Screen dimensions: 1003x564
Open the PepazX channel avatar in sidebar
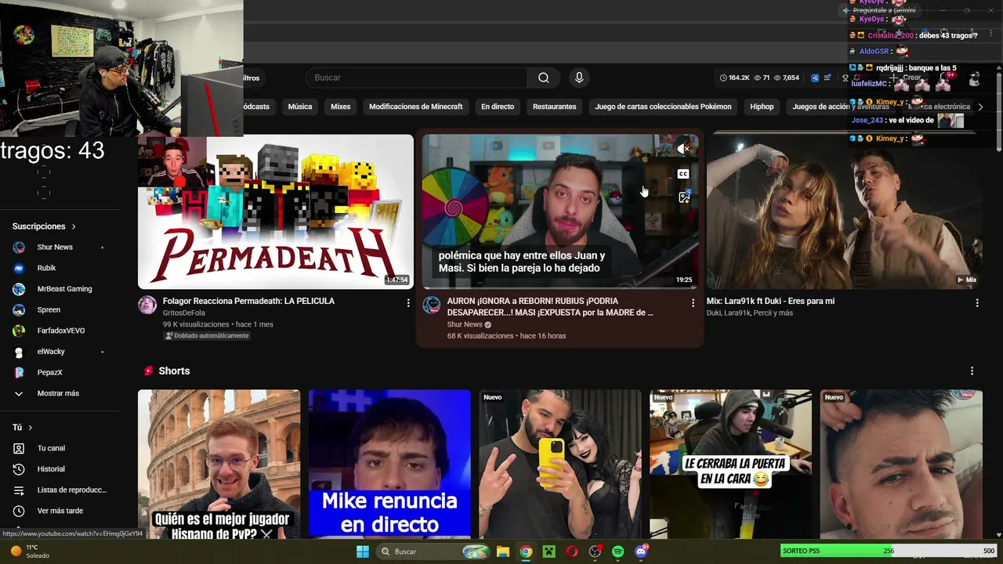(x=19, y=372)
